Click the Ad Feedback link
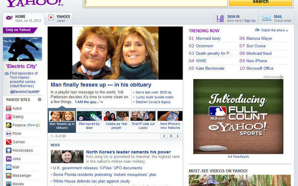Screen dimensions: 298x186 click(x=238, y=157)
